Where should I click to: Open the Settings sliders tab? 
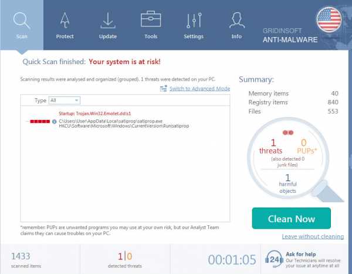click(194, 25)
